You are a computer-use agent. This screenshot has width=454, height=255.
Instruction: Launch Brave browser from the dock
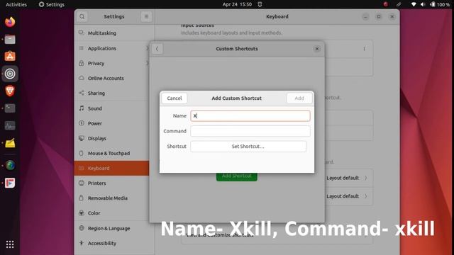click(x=10, y=91)
